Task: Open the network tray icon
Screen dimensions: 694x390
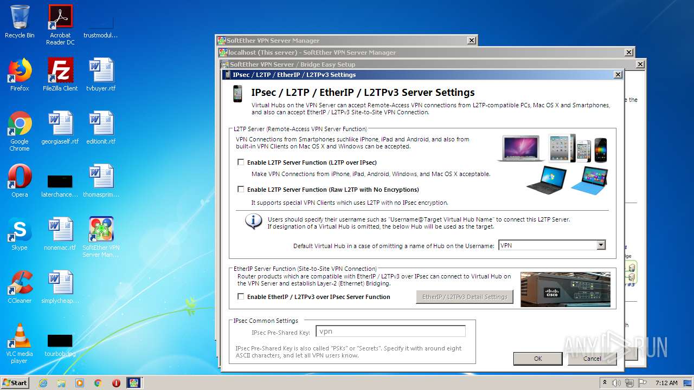Action: [630, 383]
